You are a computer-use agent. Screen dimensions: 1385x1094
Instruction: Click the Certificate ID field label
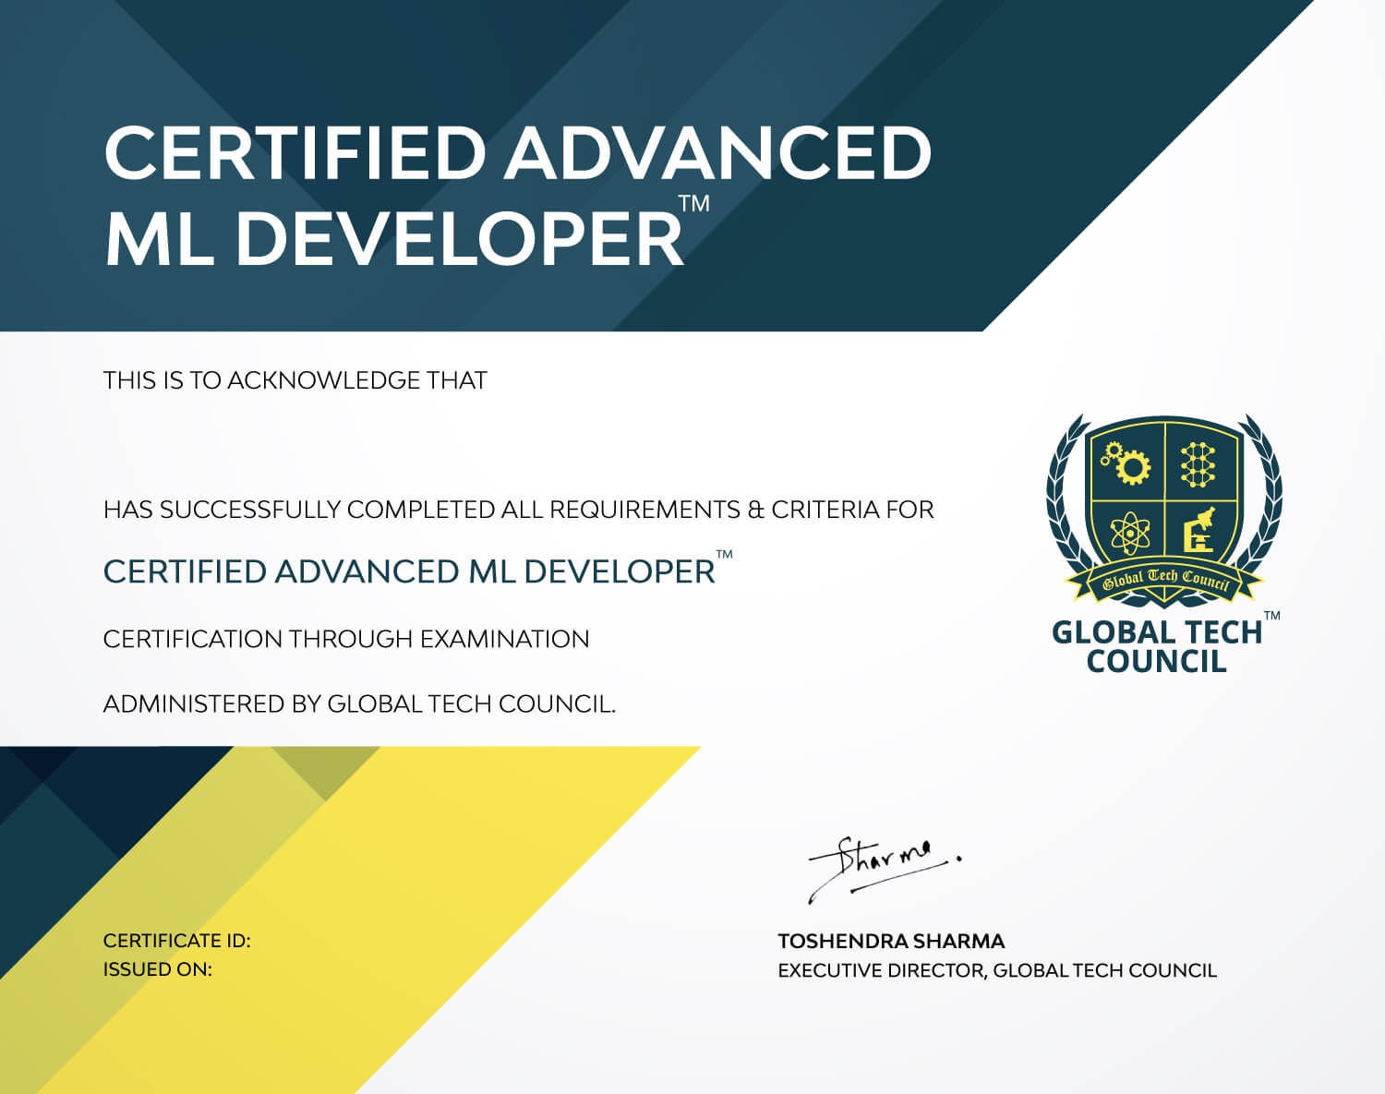pyautogui.click(x=176, y=941)
